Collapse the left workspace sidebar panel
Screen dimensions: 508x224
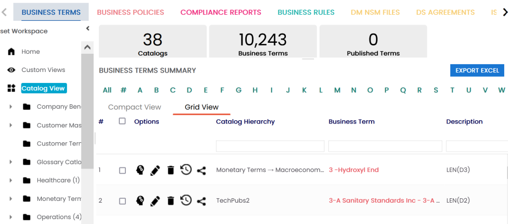(88, 29)
